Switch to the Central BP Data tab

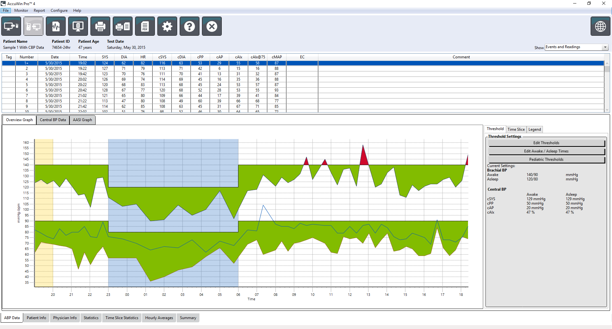tap(53, 120)
